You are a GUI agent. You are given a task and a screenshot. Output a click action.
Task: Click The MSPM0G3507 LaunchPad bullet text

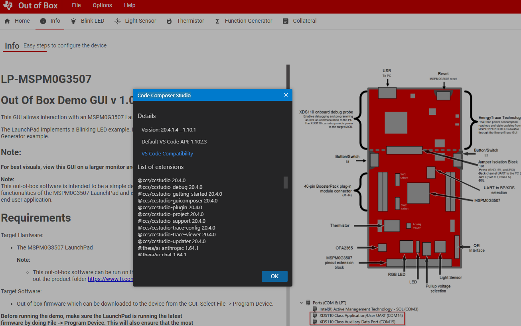click(x=55, y=247)
